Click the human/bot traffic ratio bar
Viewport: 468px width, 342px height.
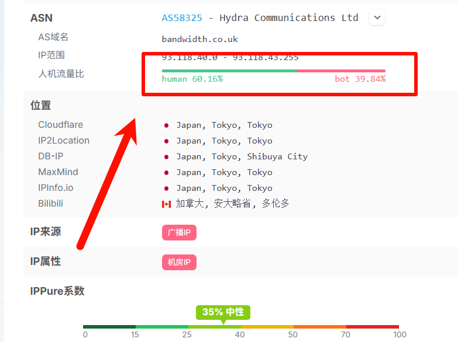tap(274, 71)
